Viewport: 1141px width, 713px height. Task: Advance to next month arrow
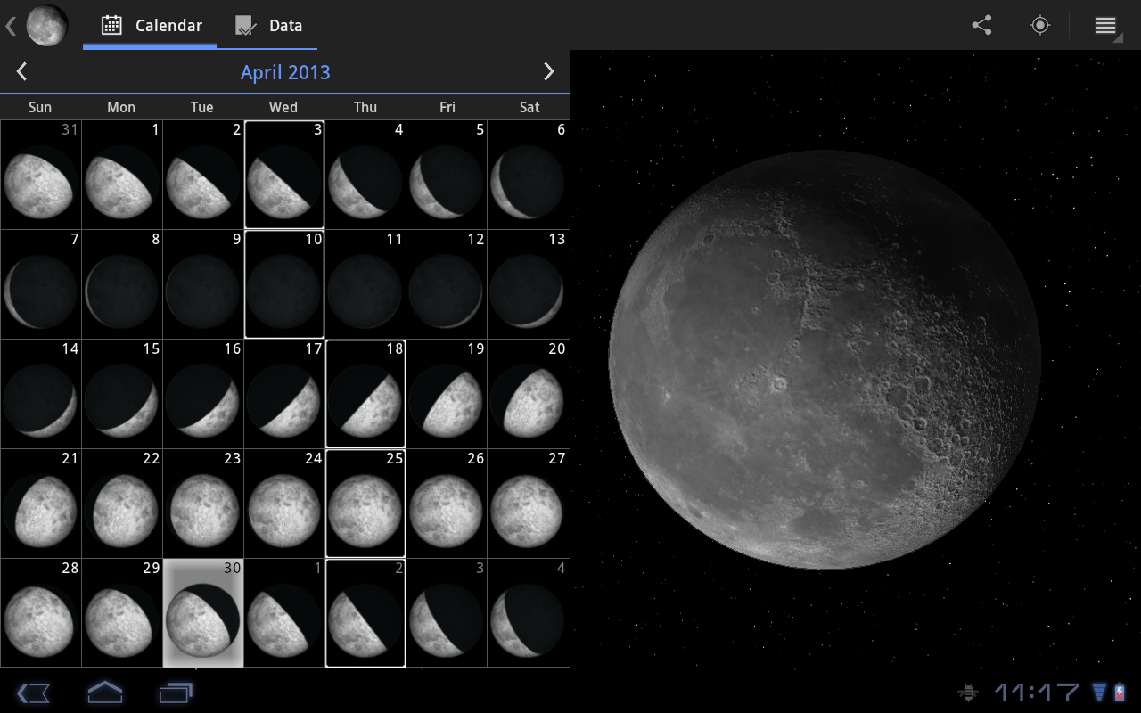tap(548, 72)
